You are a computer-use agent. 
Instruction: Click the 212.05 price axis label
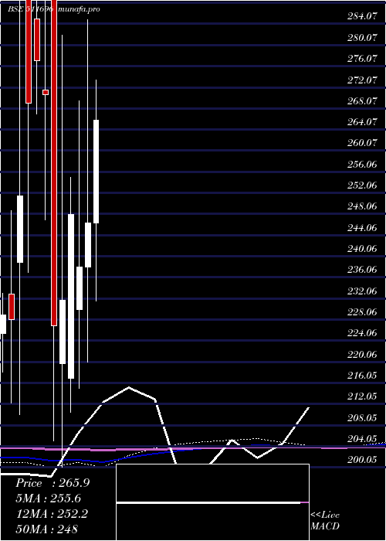click(362, 396)
